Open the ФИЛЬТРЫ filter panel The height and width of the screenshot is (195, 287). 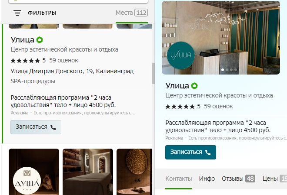(x=42, y=13)
